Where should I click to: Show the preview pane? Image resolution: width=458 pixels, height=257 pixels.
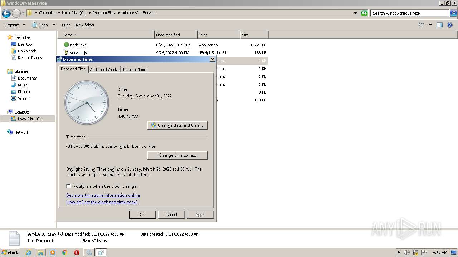click(440, 25)
